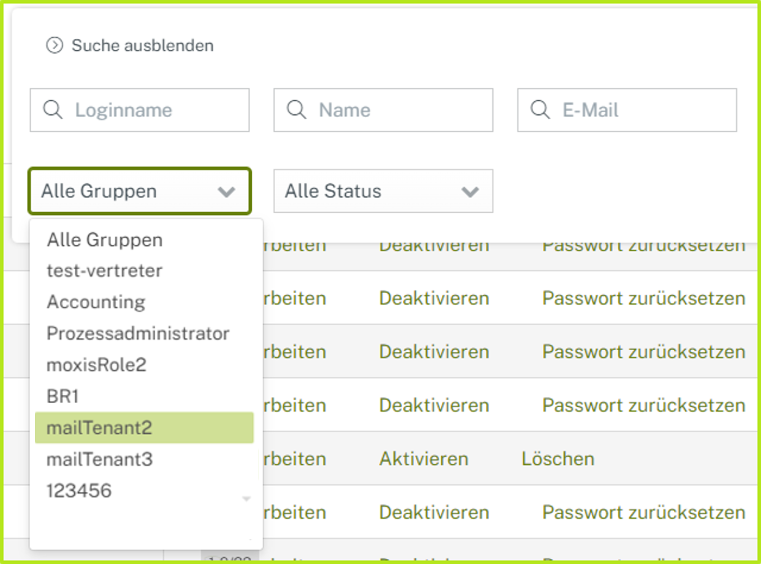This screenshot has width=761, height=564.
Task: Pick group 123456 at the list bottom
Action: pos(79,490)
